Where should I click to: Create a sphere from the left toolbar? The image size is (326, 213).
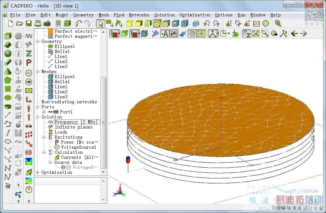click(8, 53)
